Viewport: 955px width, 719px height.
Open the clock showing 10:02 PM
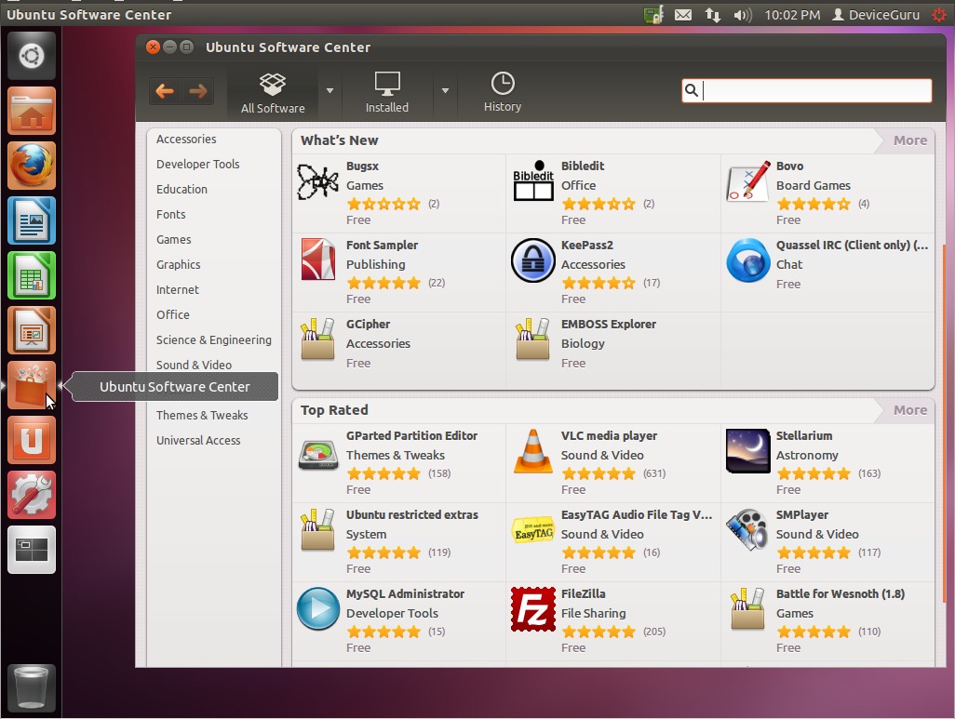coord(792,15)
